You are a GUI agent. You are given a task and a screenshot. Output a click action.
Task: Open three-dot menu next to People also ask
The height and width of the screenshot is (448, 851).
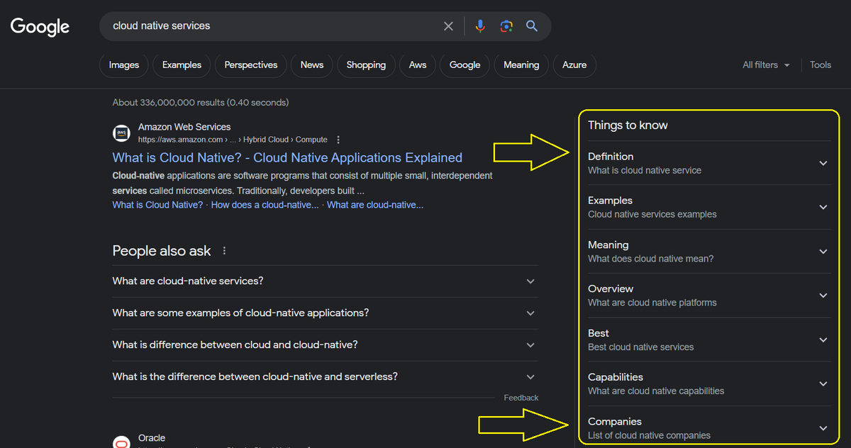tap(225, 251)
